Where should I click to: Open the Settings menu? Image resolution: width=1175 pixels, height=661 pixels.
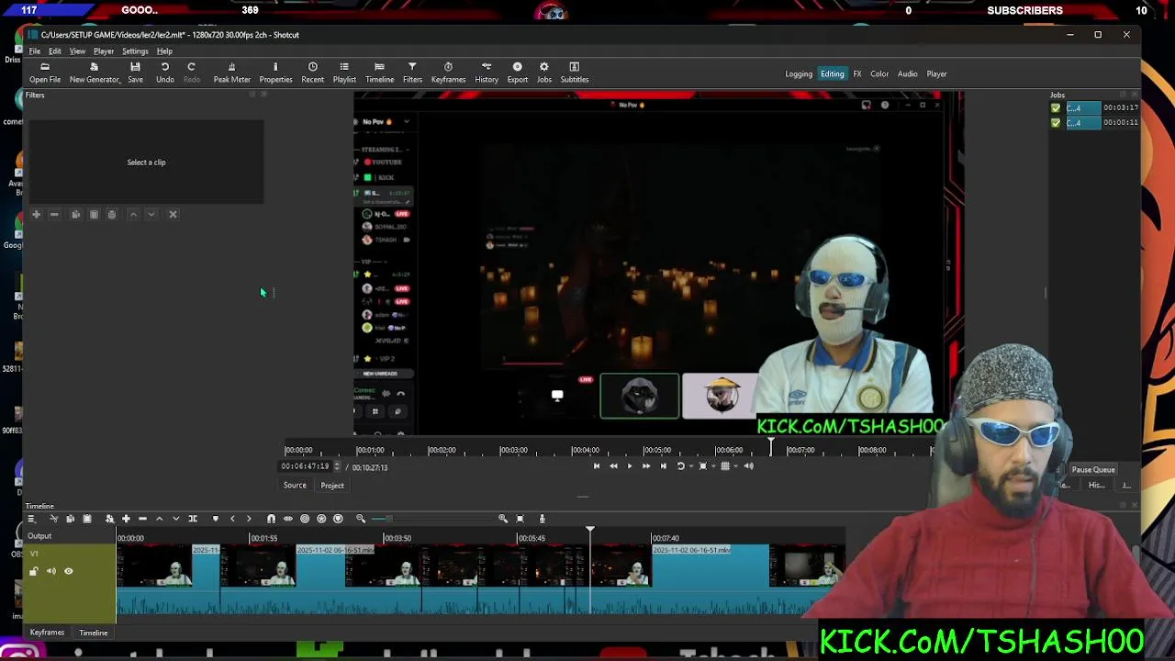pyautogui.click(x=135, y=51)
